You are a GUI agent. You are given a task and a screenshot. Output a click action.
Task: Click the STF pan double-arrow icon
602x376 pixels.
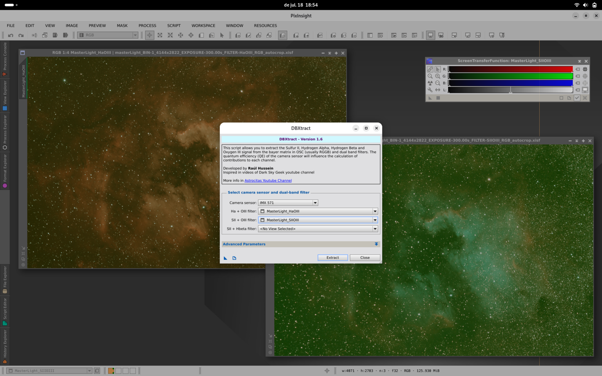pyautogui.click(x=437, y=90)
